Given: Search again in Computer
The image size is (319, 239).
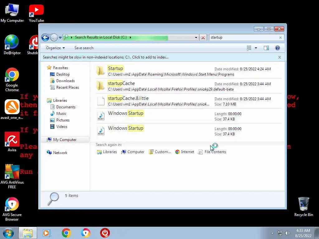Looking at the screenshot, I should [x=133, y=152].
